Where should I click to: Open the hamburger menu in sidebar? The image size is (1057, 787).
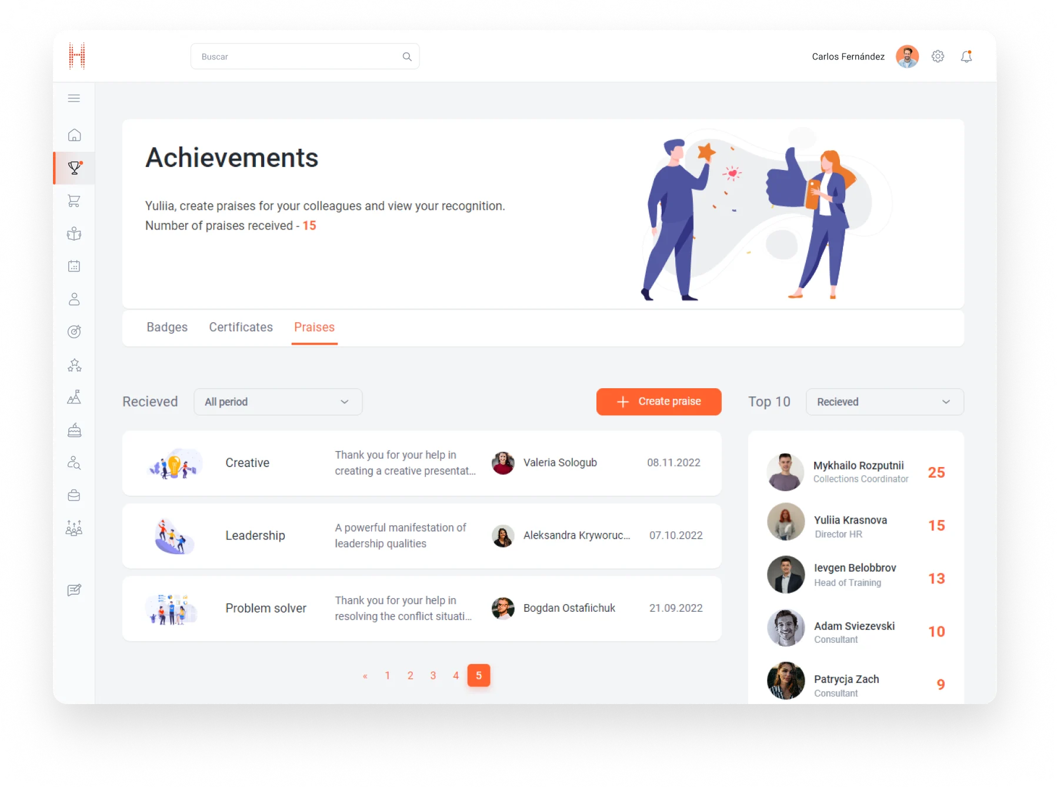[x=74, y=98]
